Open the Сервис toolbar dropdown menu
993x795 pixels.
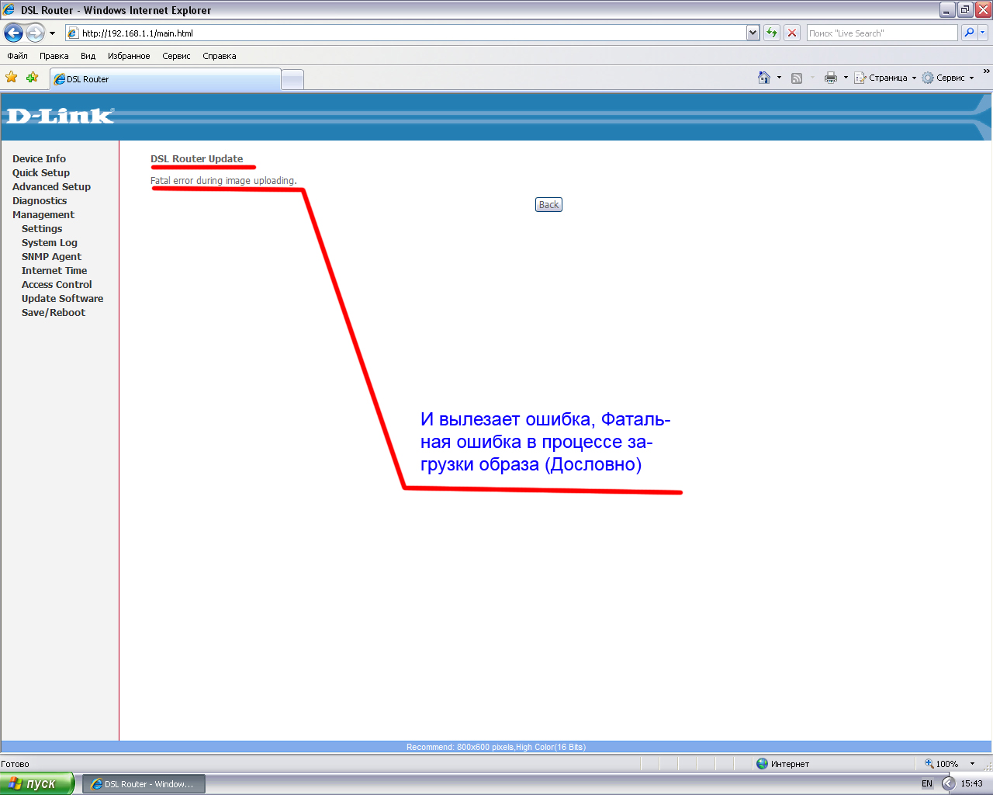[x=948, y=78]
